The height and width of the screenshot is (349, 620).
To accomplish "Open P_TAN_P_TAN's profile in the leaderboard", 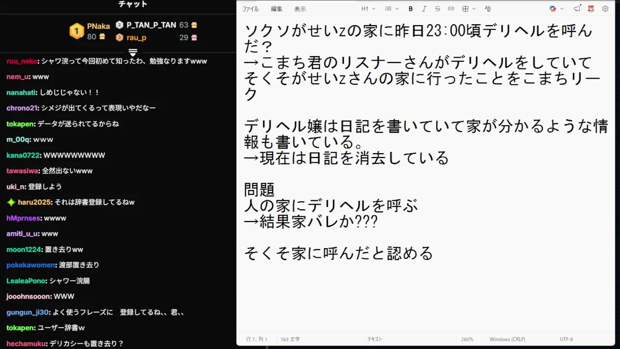I will tap(151, 25).
